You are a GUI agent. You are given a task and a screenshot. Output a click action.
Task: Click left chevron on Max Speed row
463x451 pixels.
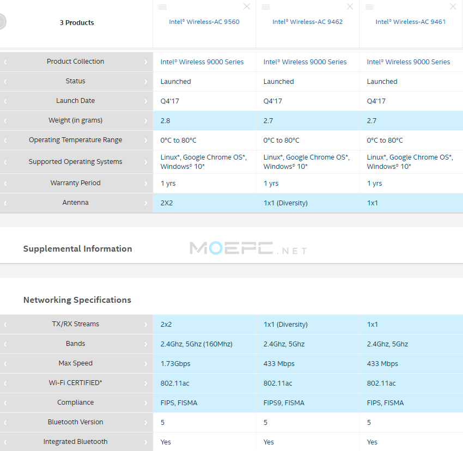pyautogui.click(x=5, y=363)
